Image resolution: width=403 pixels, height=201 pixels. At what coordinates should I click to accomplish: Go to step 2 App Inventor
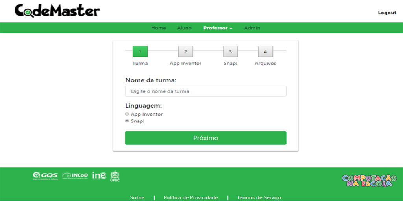tap(186, 51)
